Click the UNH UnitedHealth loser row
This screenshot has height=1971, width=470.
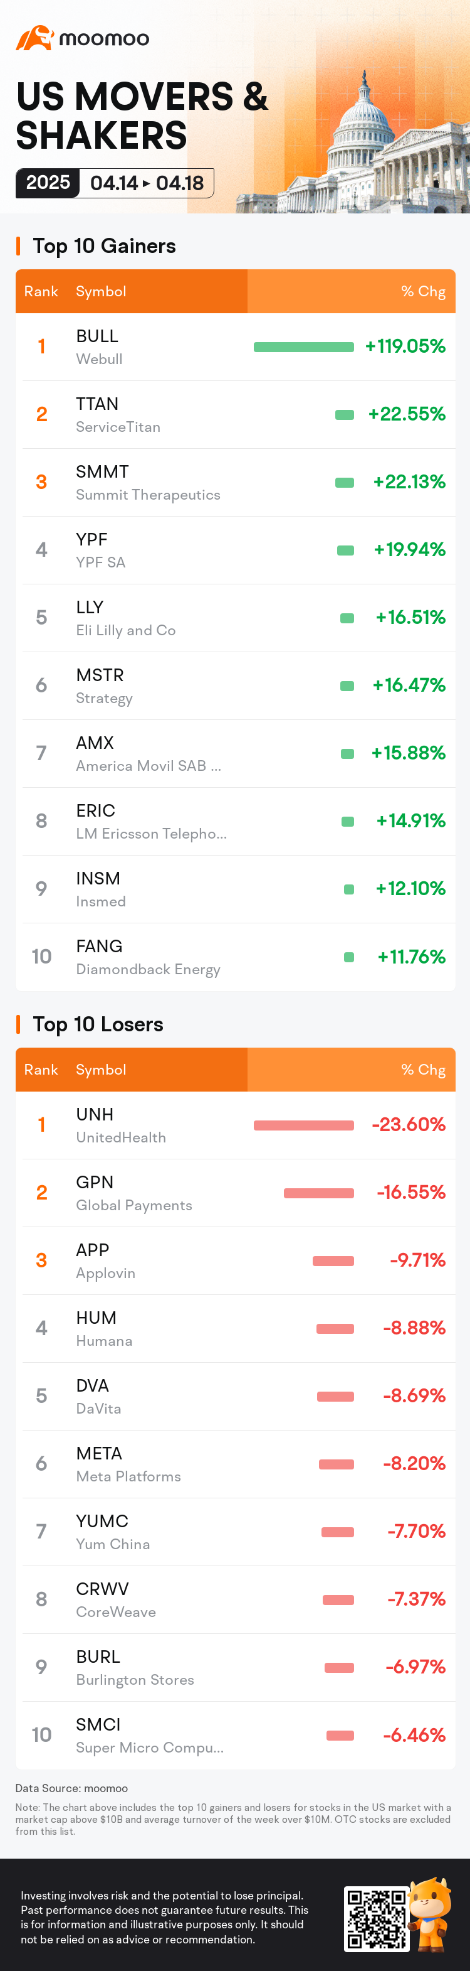click(x=236, y=1125)
